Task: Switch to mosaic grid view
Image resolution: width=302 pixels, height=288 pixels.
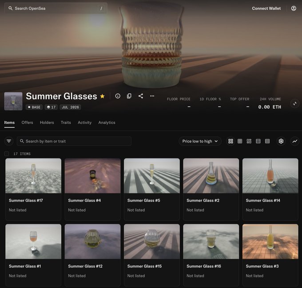Action: click(249, 141)
